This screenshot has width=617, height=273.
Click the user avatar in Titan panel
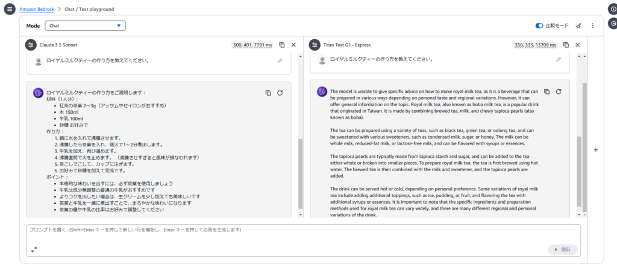[x=322, y=60]
